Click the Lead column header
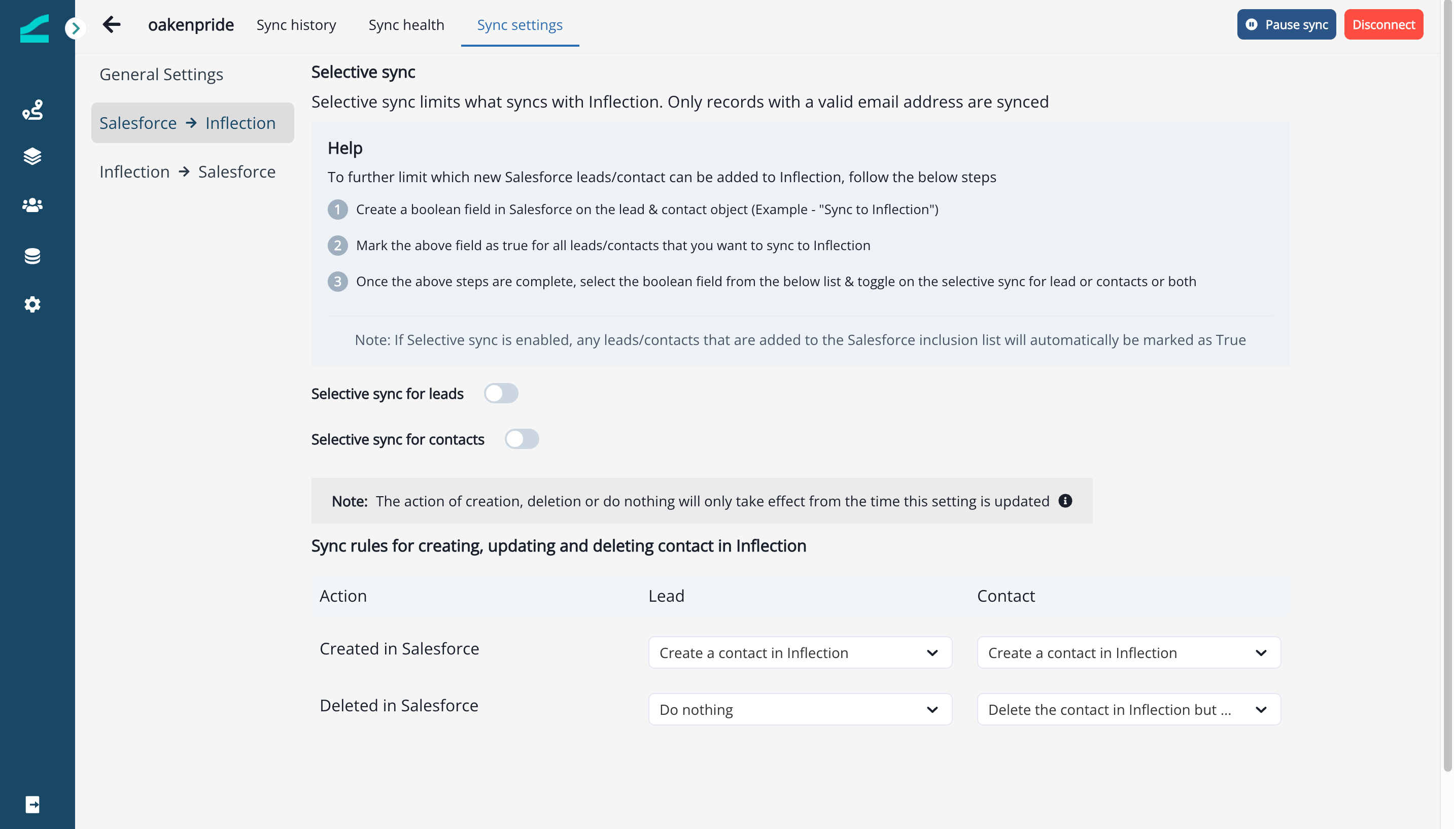The width and height of the screenshot is (1454, 829). (x=666, y=596)
